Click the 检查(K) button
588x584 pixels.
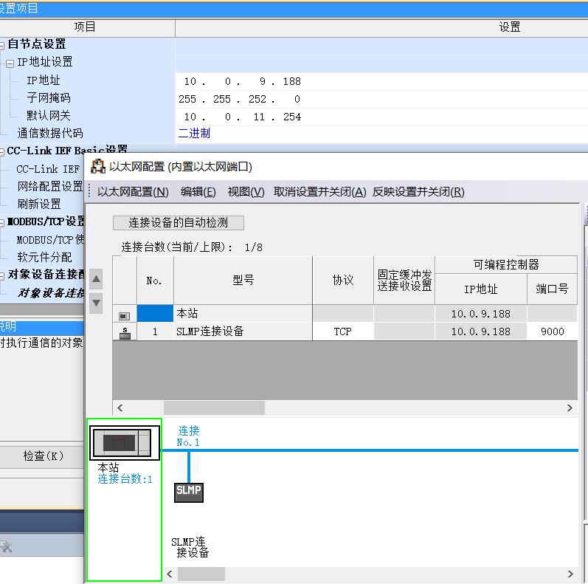43,456
